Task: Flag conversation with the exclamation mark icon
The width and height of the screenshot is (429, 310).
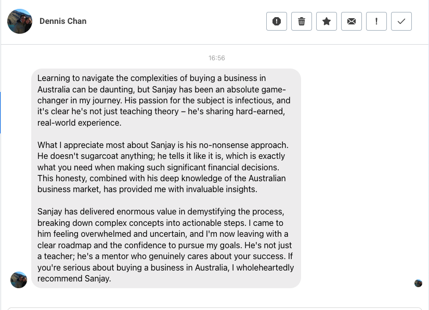Action: click(x=376, y=21)
